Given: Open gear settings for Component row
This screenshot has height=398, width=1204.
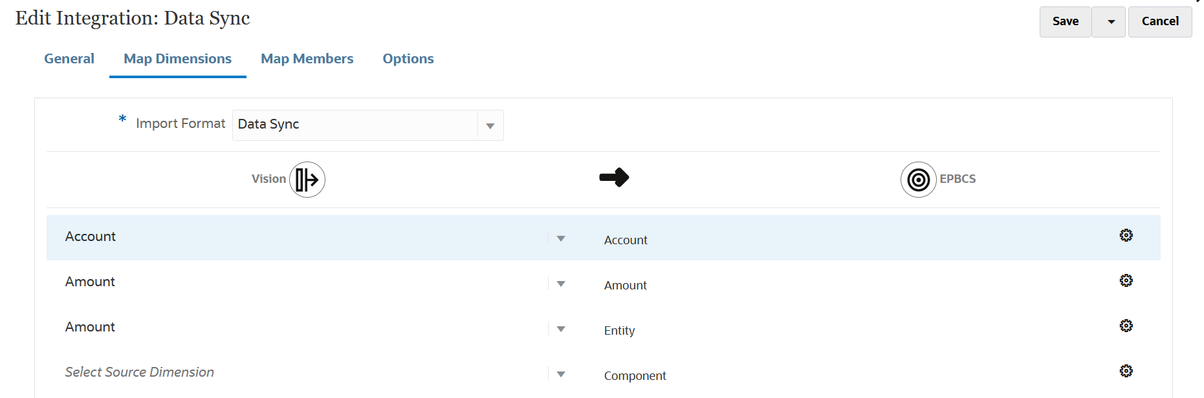Looking at the screenshot, I should (1126, 371).
